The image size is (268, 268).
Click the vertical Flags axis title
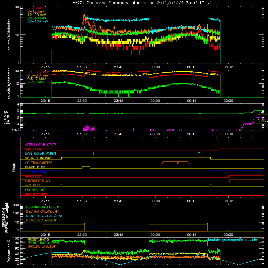(14, 167)
